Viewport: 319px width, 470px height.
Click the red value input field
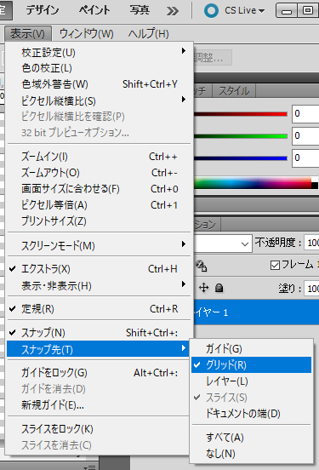point(305,113)
